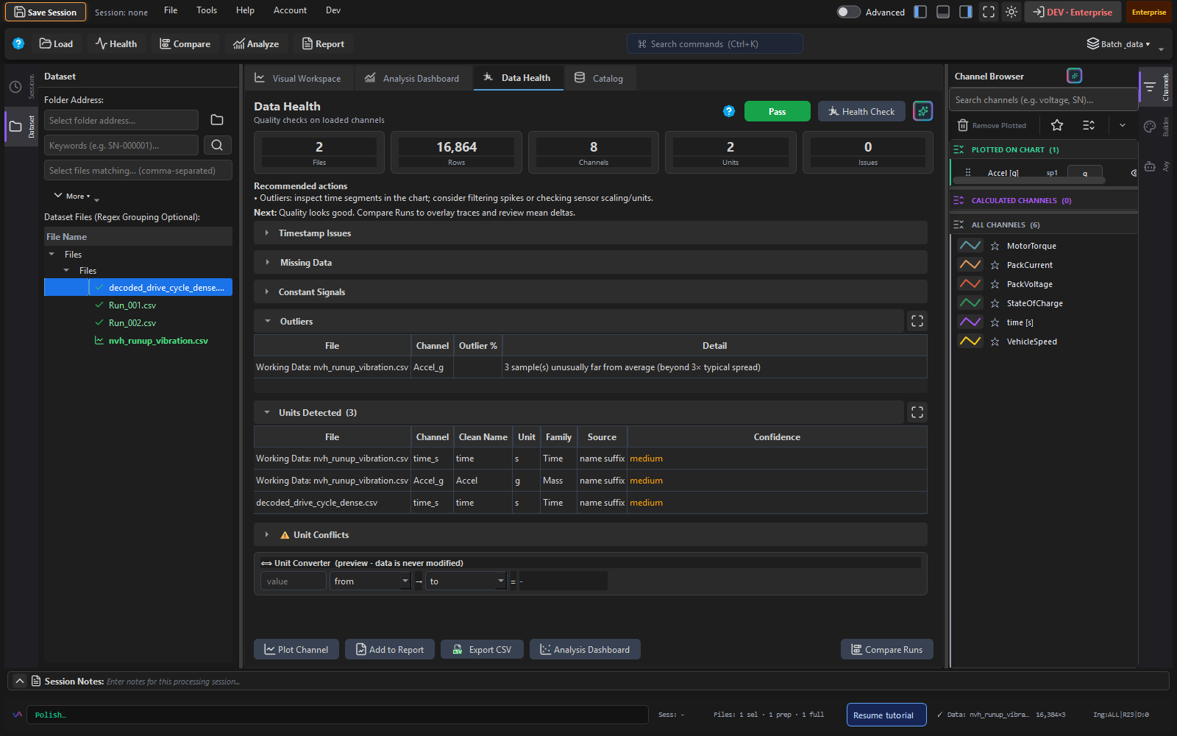Collapse the Outliers section
This screenshot has height=736, width=1177.
coord(578,321)
